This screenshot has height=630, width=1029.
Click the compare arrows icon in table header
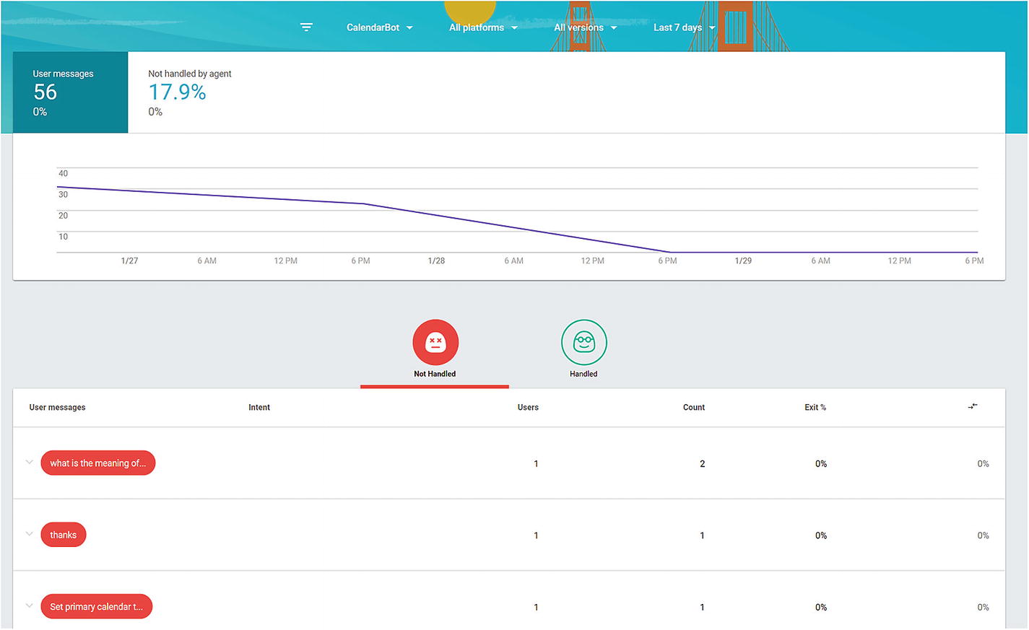(973, 406)
